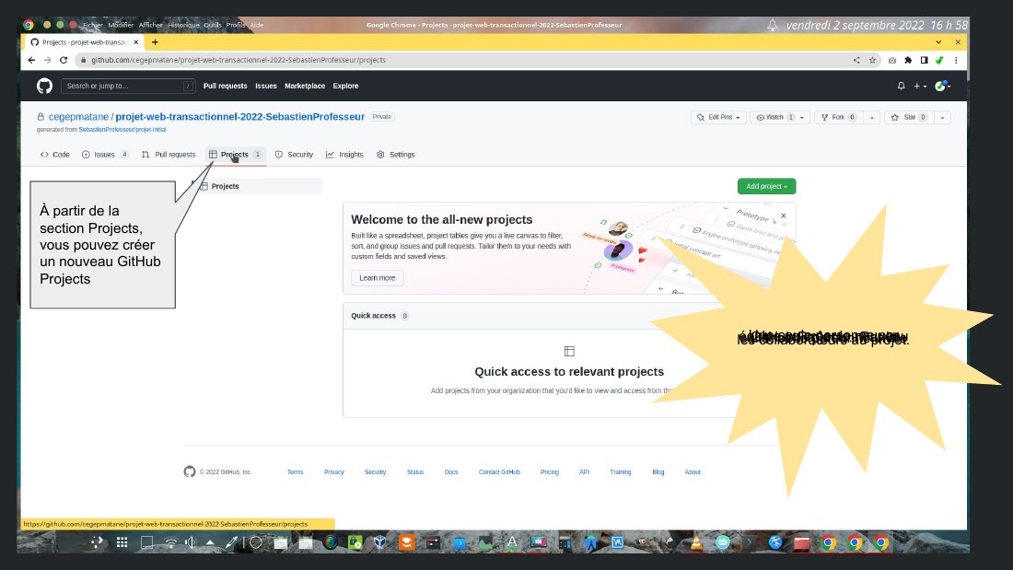Expand the Fork options caret
Screen dimensions: 1013x570
pyautogui.click(x=871, y=117)
